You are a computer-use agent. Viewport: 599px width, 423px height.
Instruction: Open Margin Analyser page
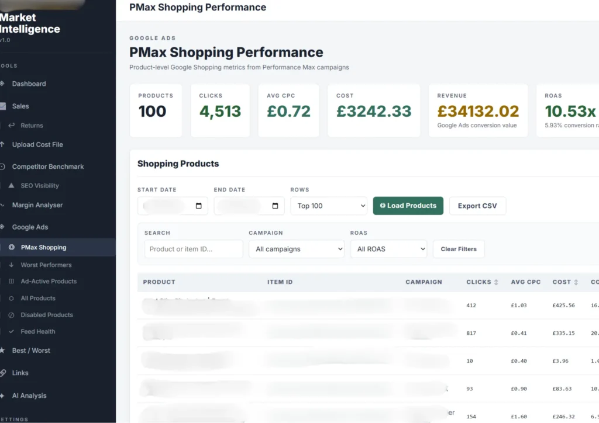37,205
